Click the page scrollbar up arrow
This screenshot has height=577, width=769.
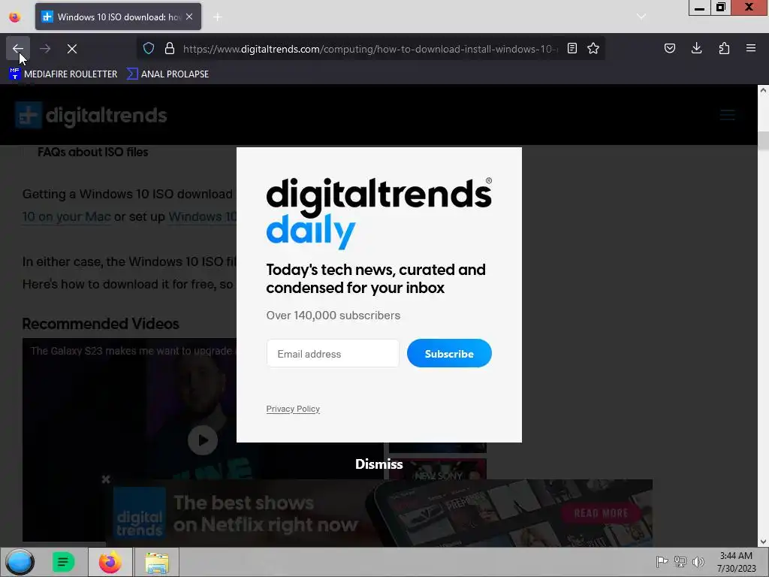click(x=763, y=90)
